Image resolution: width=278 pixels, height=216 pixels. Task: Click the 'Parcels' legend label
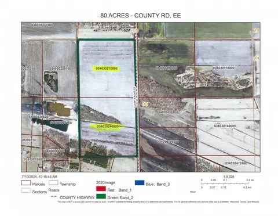click(39, 184)
